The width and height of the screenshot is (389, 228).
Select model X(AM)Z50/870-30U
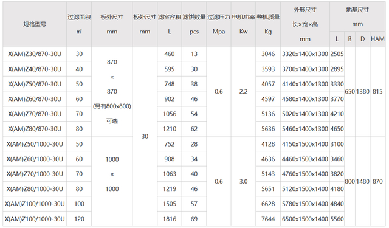click(x=35, y=84)
